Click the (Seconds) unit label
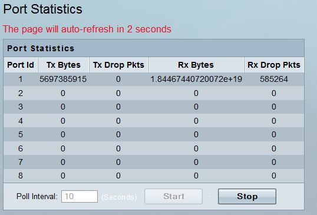Screen dimensions: 317x215 coord(119,197)
